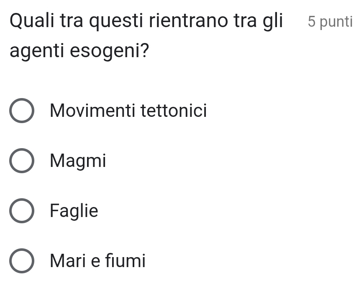364x308 pixels.
Task: Click the word "tettonici" in first option
Action: pos(173,111)
